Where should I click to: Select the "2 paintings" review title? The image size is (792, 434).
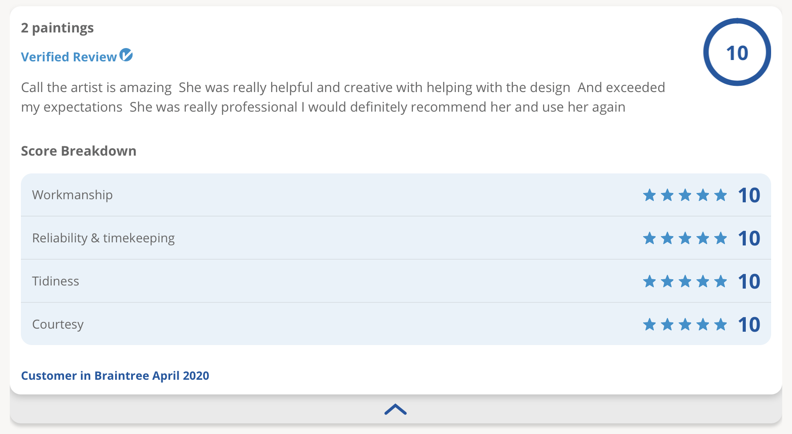[x=57, y=28]
